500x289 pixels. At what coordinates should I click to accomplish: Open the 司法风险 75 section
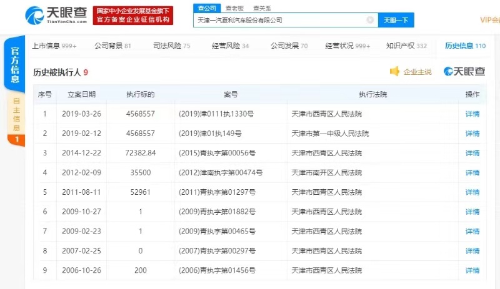[x=171, y=46]
